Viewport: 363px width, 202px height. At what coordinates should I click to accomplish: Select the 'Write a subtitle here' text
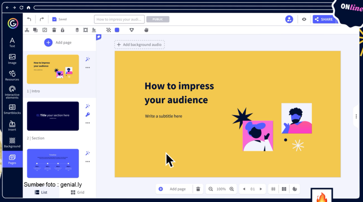tap(164, 116)
